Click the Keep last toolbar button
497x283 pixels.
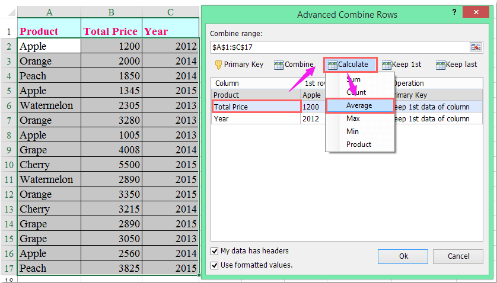456,65
